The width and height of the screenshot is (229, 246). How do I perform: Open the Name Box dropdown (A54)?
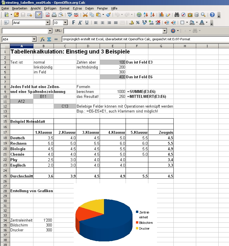(34, 39)
